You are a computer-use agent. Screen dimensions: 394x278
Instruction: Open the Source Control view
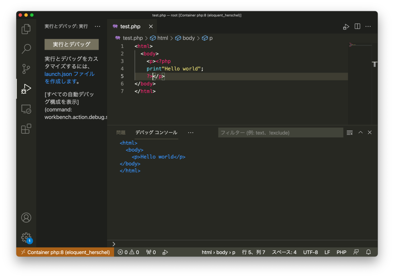click(26, 69)
